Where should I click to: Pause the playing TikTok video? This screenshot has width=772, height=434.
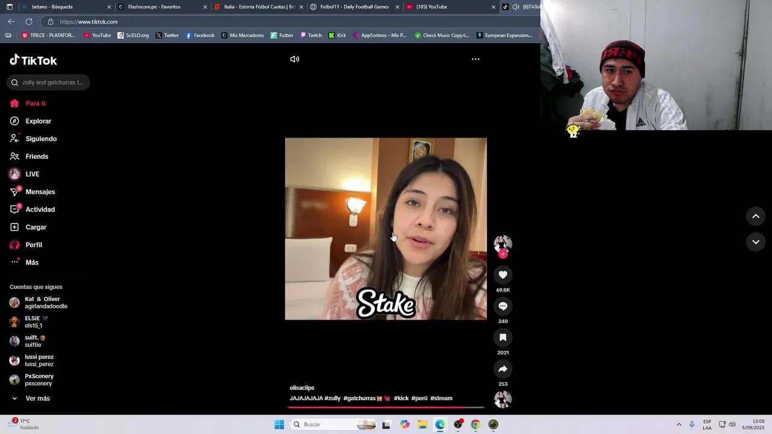coord(385,228)
